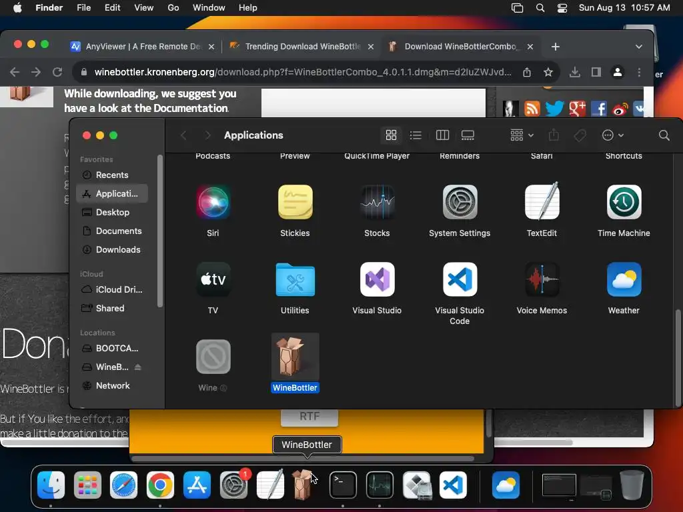Click the Facebook icon on webpage
683x512 pixels.
[599, 109]
